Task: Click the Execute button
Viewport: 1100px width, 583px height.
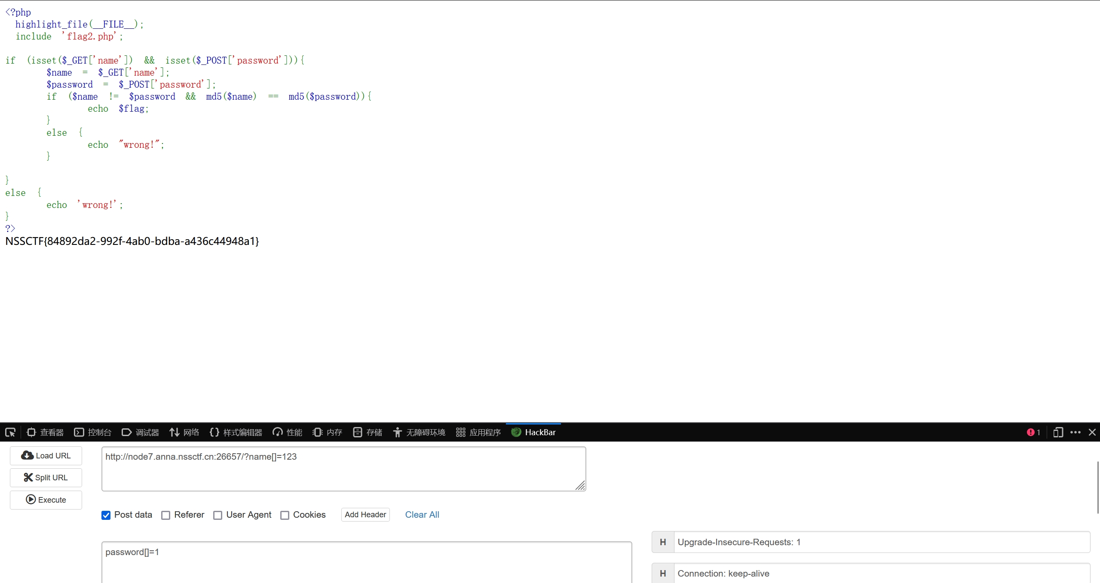Action: click(x=46, y=500)
